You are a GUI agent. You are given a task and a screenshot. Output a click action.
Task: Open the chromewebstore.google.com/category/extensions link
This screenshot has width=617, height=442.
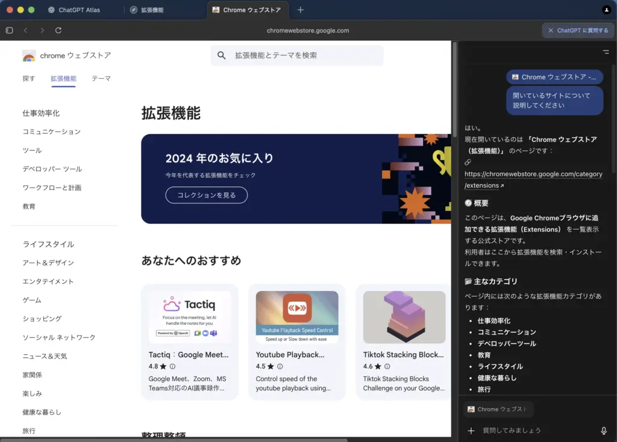coord(533,180)
